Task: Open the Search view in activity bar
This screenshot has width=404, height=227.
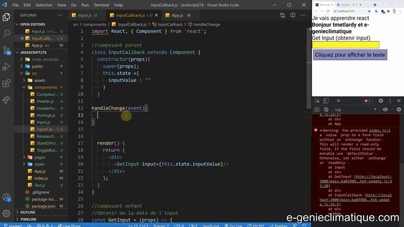Action: [x=6, y=33]
